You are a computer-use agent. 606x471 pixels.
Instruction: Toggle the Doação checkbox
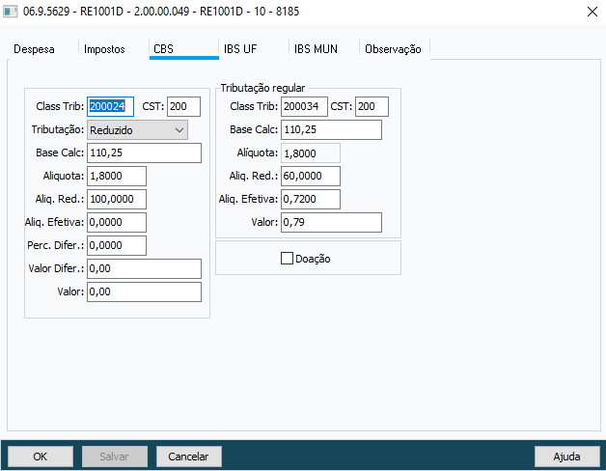click(287, 259)
